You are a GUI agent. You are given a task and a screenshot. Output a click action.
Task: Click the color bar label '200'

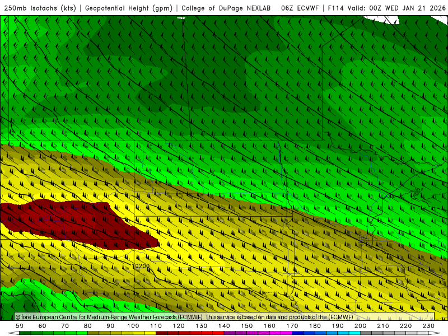[x=361, y=326]
